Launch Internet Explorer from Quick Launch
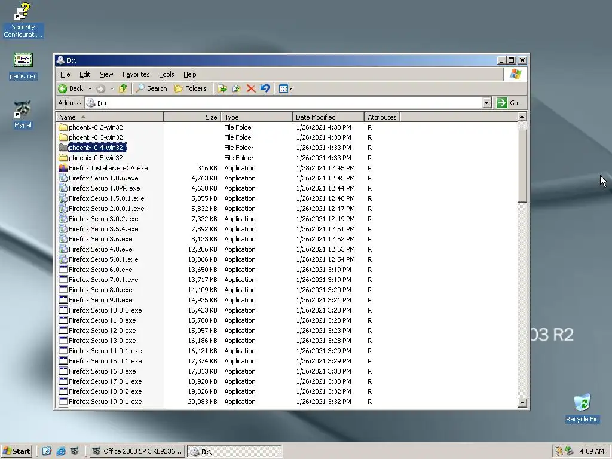Screen dimensions: 612x459 coord(60,451)
